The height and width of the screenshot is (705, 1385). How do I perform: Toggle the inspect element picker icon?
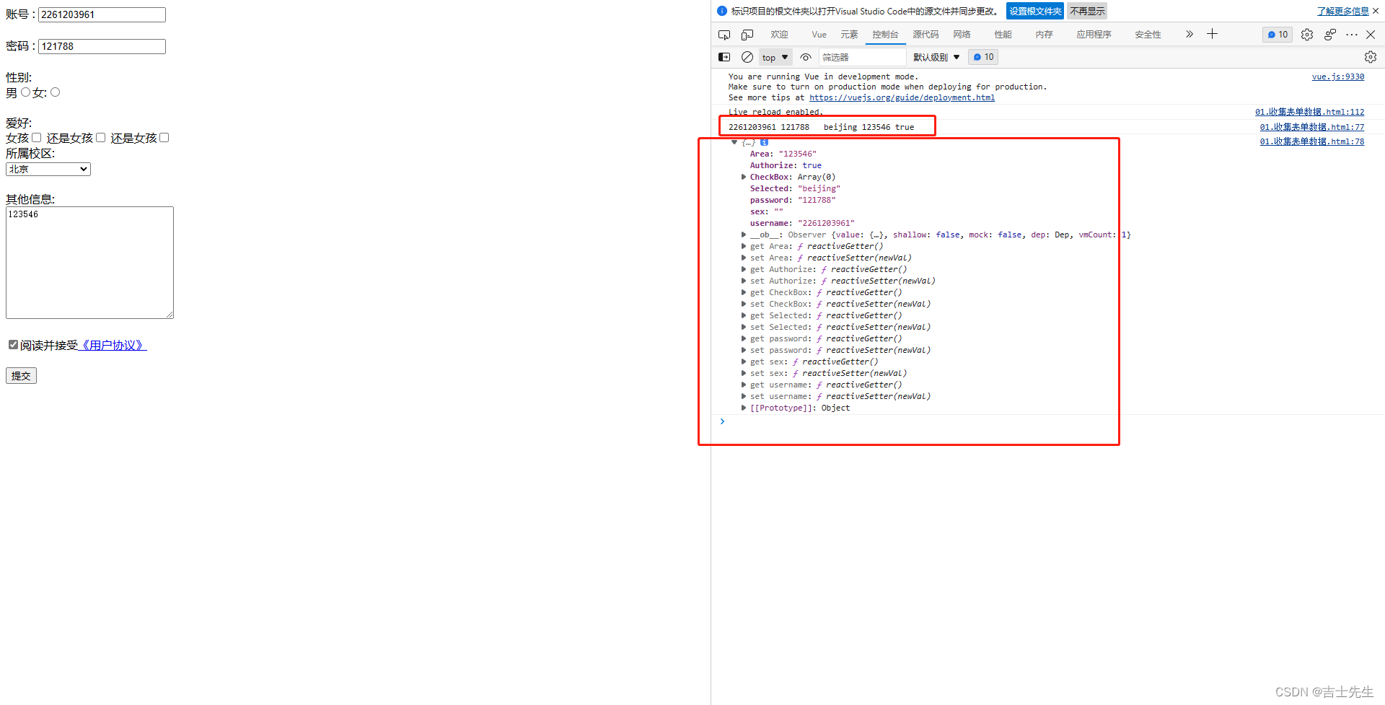tap(724, 35)
